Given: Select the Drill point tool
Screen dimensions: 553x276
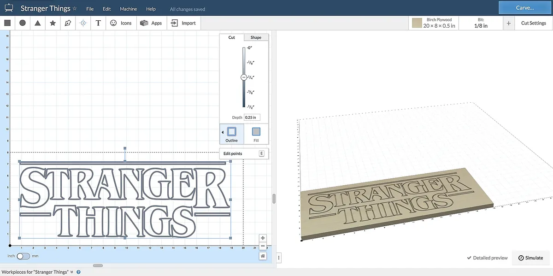Looking at the screenshot, I should point(83,23).
